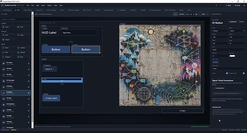Toggle visibility dot of UI Label
The height and width of the screenshot is (133, 247).
pyautogui.click(x=29, y=75)
